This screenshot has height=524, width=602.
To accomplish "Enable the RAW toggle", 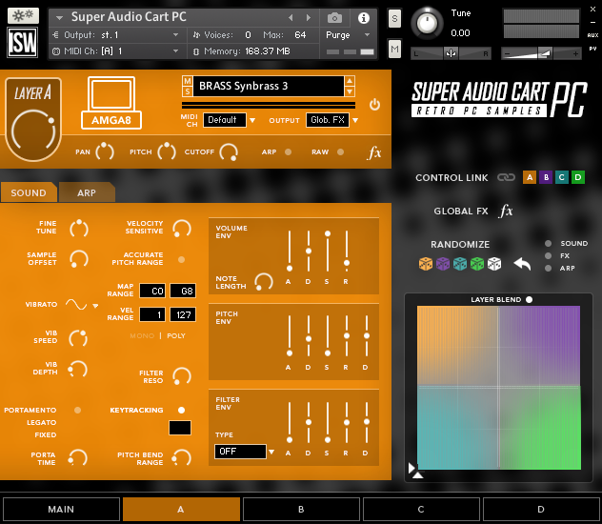I will coord(341,152).
